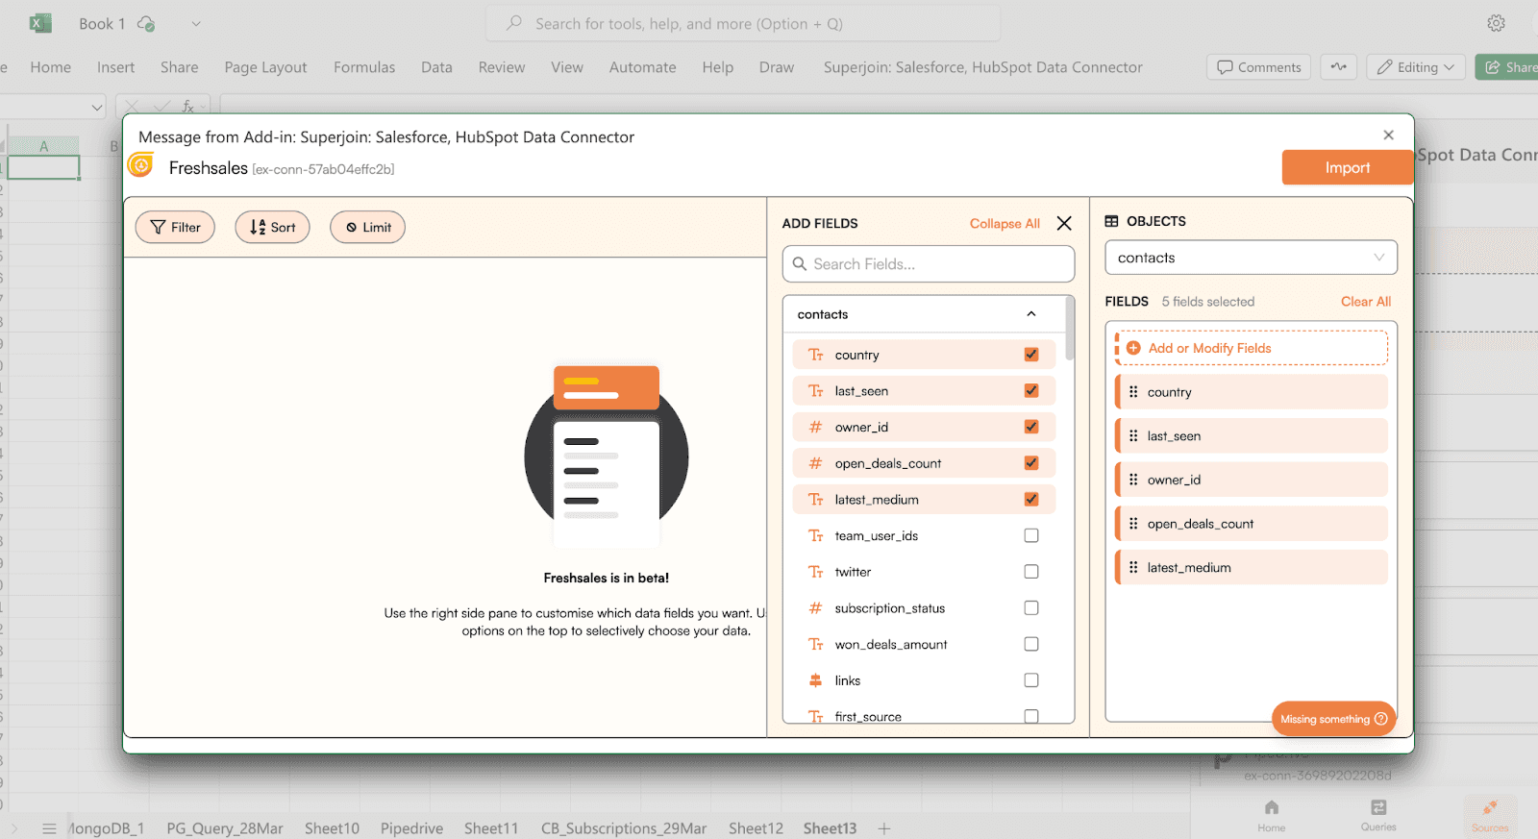This screenshot has height=839, width=1538.
Task: Switch to the Pipedrive sheet tab
Action: (x=411, y=828)
